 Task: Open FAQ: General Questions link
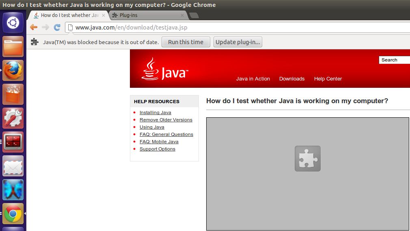coord(166,134)
